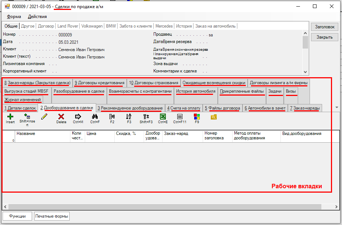Click the arrow Ctrl+M toolbar icon
This screenshot has width=342, height=225.
[78, 117]
